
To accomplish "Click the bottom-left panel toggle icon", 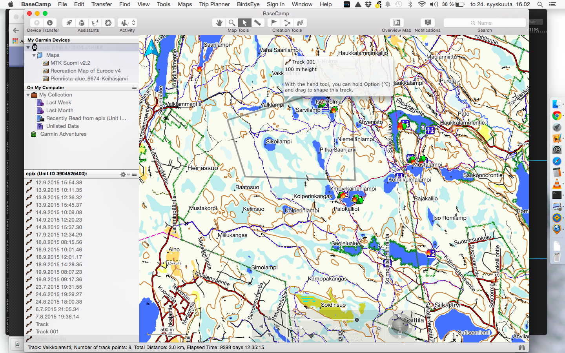I will 18,345.
